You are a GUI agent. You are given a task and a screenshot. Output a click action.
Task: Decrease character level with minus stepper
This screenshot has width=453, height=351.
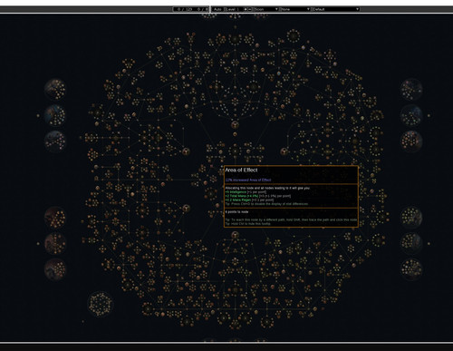pos(250,9)
